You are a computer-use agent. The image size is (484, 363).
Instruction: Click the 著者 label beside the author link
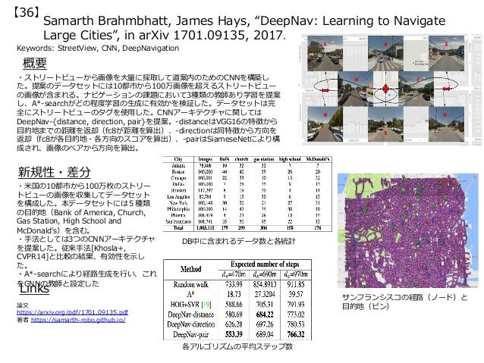(23, 320)
